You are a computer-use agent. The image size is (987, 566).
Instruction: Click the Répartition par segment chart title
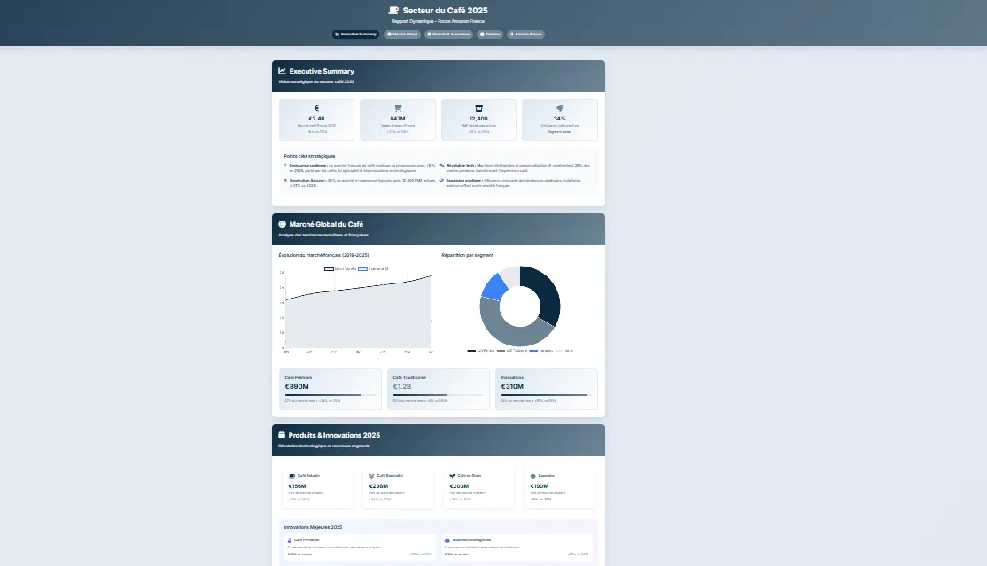tap(467, 255)
